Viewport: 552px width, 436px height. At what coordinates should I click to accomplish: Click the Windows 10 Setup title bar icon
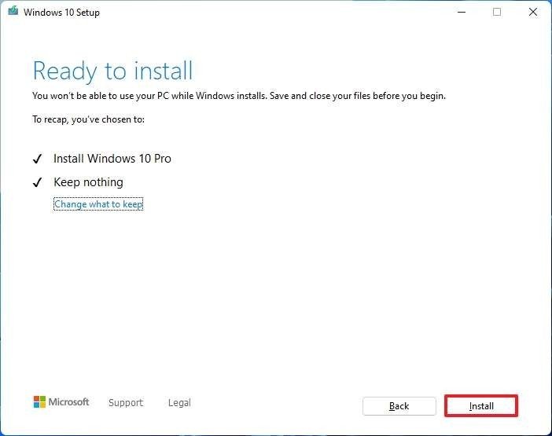13,11
